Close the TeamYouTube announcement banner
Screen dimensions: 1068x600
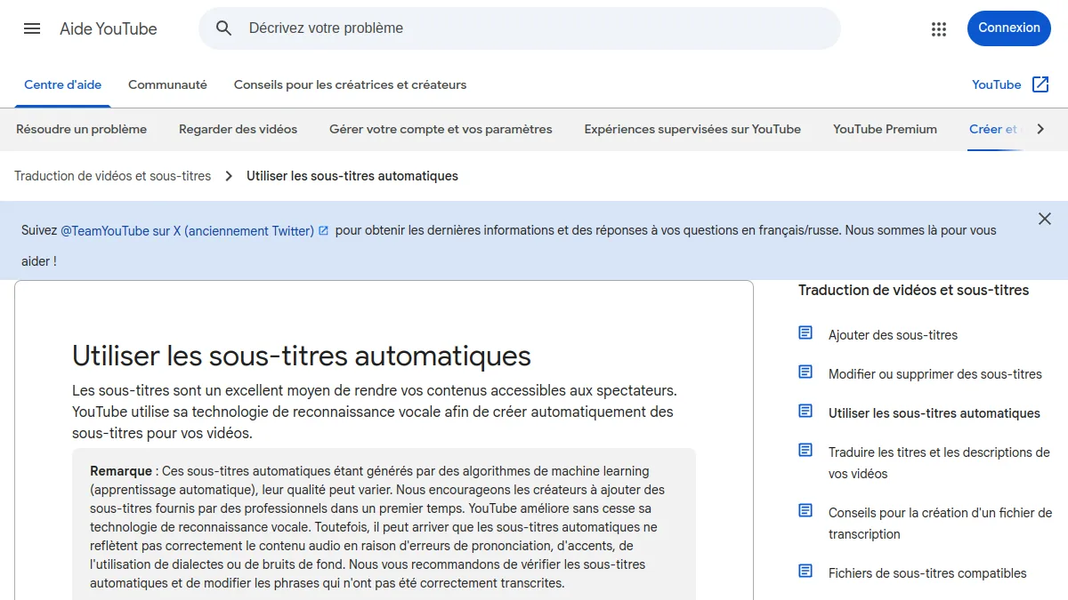pos(1045,219)
